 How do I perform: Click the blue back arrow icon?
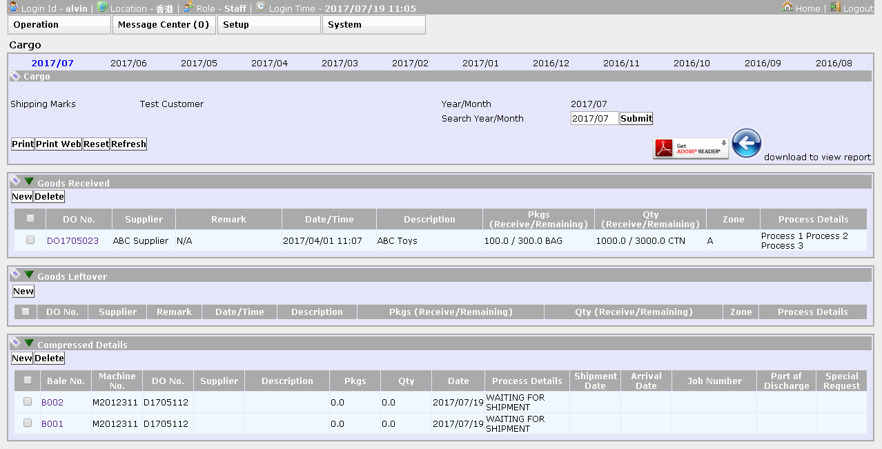(x=746, y=144)
